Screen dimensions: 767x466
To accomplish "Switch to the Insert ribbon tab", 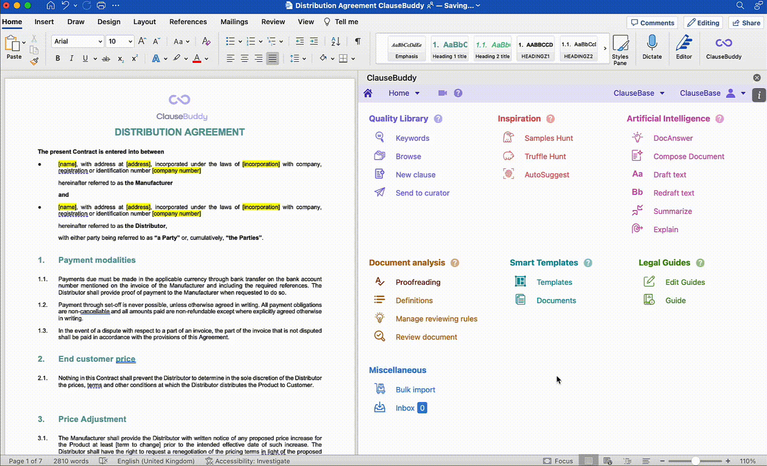I will click(x=44, y=22).
